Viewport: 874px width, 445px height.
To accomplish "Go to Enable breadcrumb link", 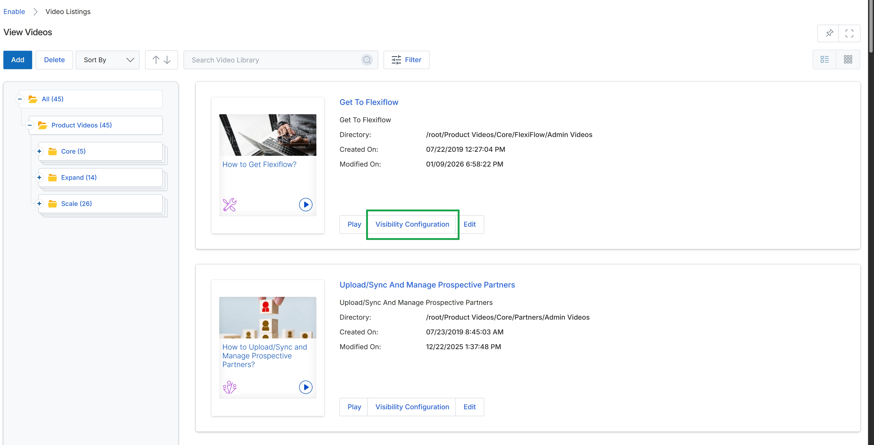I will pos(14,12).
